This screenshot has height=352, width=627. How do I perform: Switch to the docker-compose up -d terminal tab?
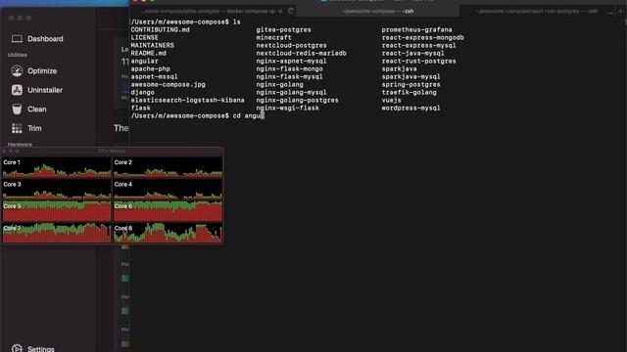click(x=214, y=11)
